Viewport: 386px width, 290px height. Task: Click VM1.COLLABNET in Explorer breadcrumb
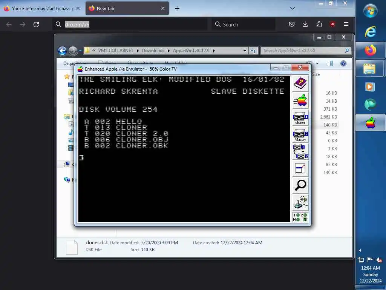click(116, 51)
